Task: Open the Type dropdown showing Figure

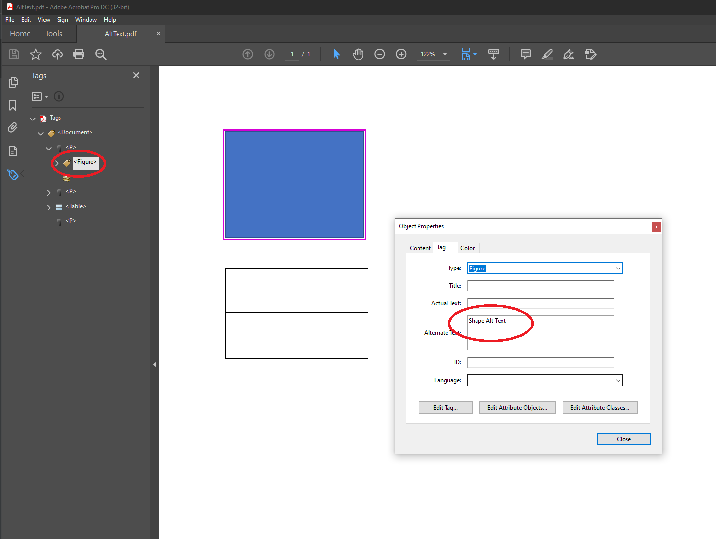Action: point(618,269)
